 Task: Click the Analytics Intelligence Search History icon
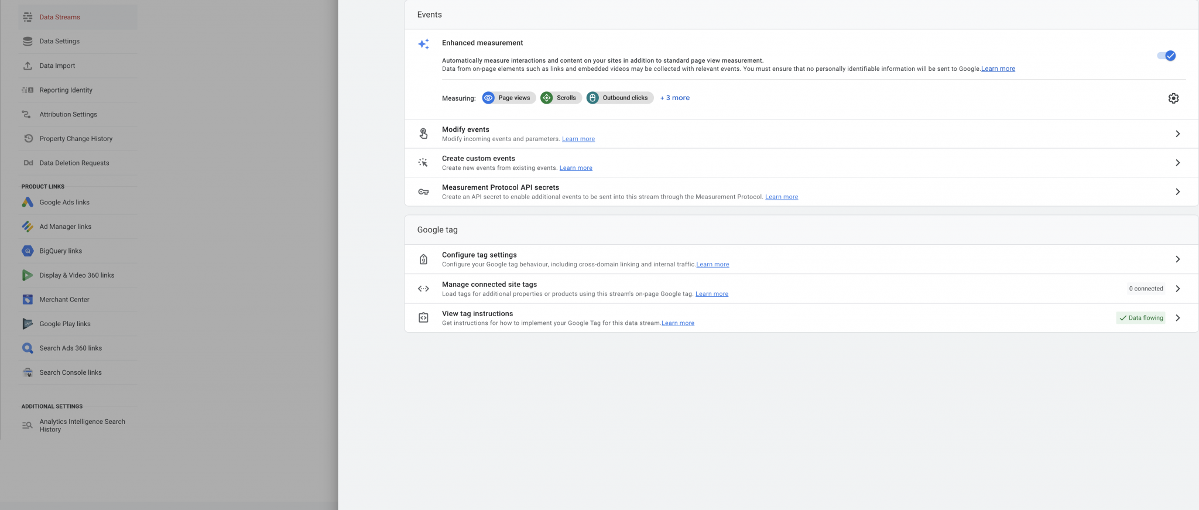(27, 426)
